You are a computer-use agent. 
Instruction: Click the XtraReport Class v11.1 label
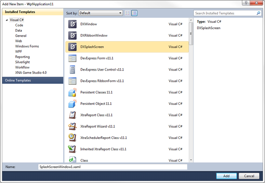(x=96, y=115)
